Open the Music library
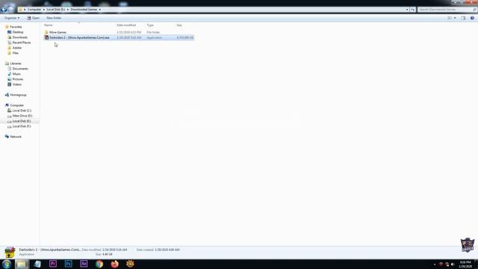Image resolution: width=478 pixels, height=269 pixels. click(16, 74)
